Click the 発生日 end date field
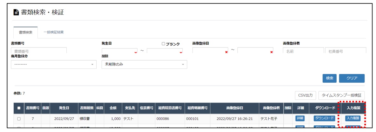Viewport: 376px width, 132px height. tap(165, 50)
